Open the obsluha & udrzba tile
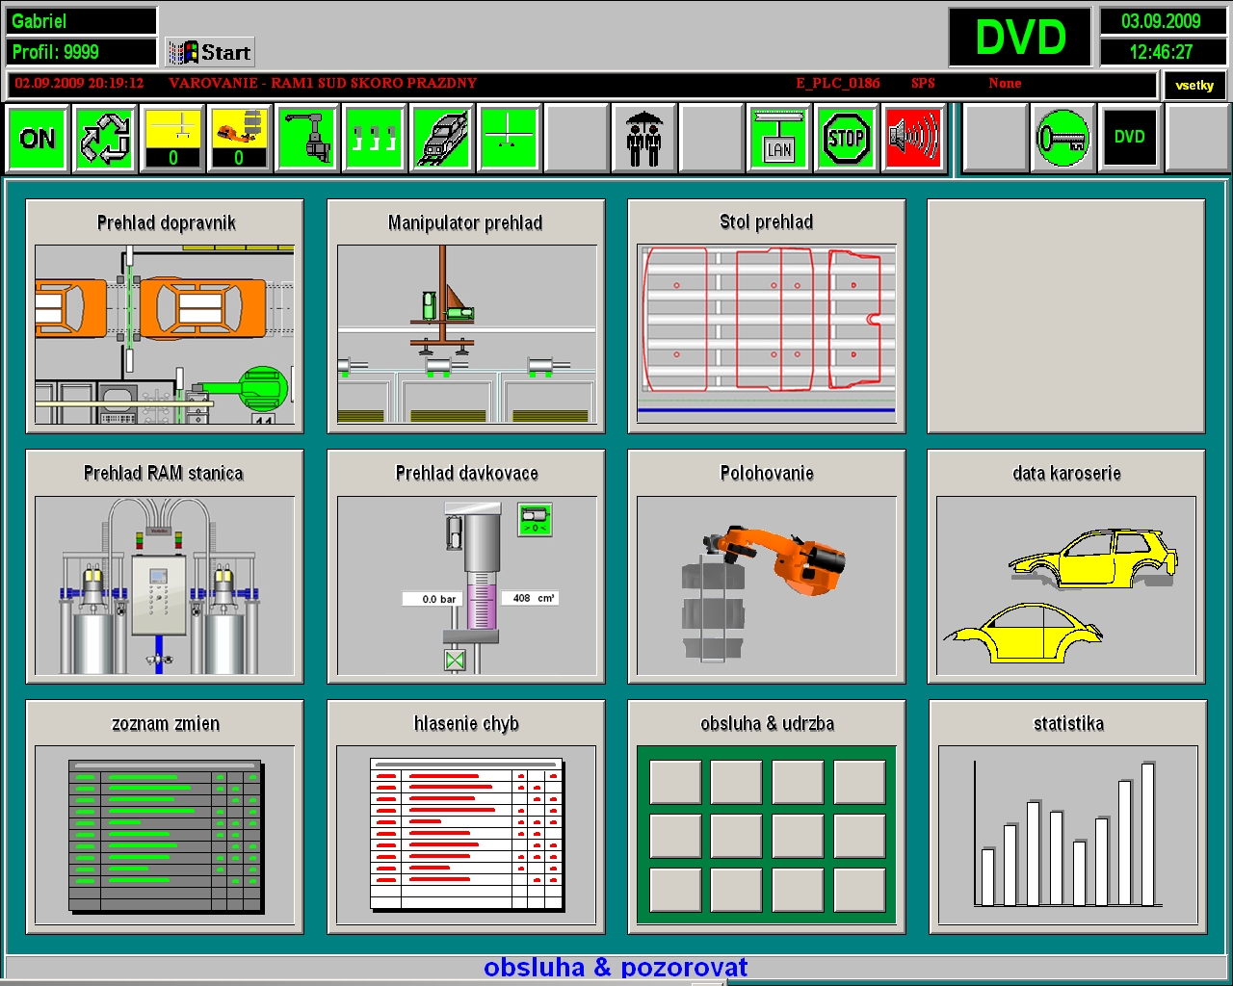Image resolution: width=1233 pixels, height=986 pixels. tap(767, 817)
